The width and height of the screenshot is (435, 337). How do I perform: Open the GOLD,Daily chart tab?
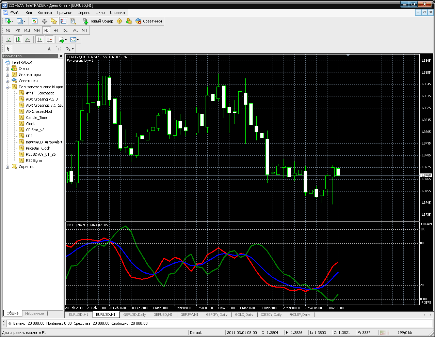click(x=244, y=315)
